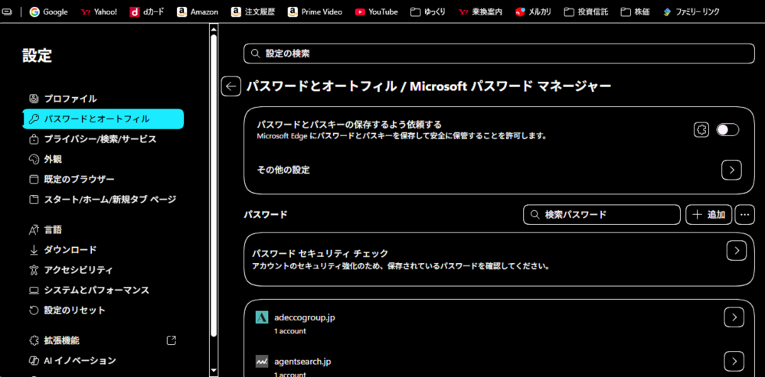Open パスワード セキュリティ チェック chevron
This screenshot has width=765, height=377.
tap(737, 250)
